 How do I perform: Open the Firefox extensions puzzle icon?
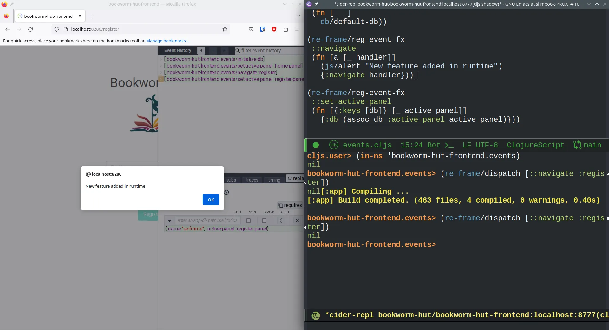point(285,29)
